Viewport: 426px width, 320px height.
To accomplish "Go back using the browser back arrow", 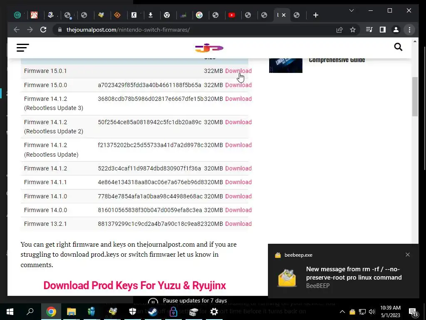I will (x=17, y=30).
